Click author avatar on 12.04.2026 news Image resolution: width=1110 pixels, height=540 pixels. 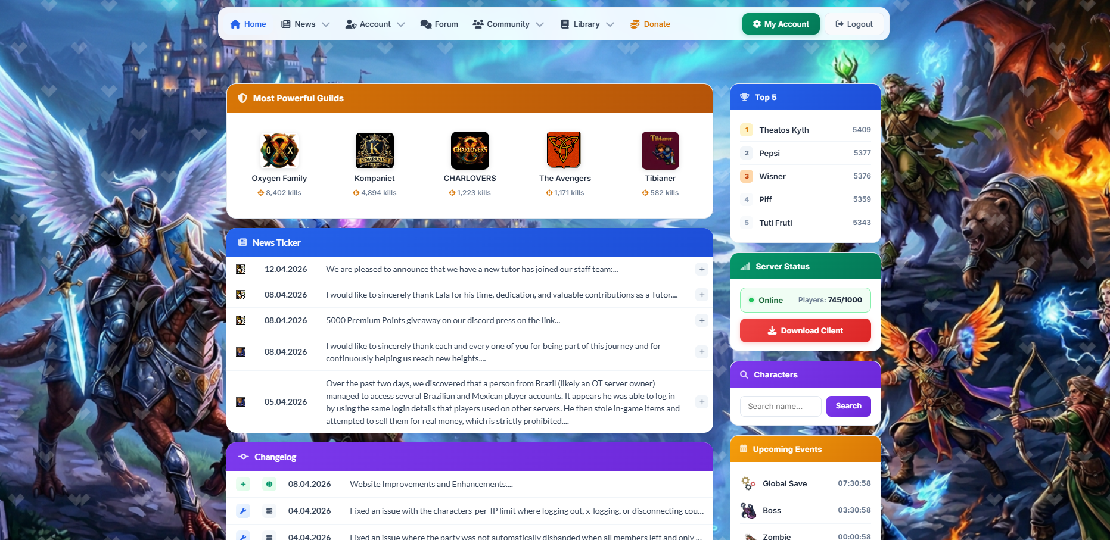coord(241,269)
